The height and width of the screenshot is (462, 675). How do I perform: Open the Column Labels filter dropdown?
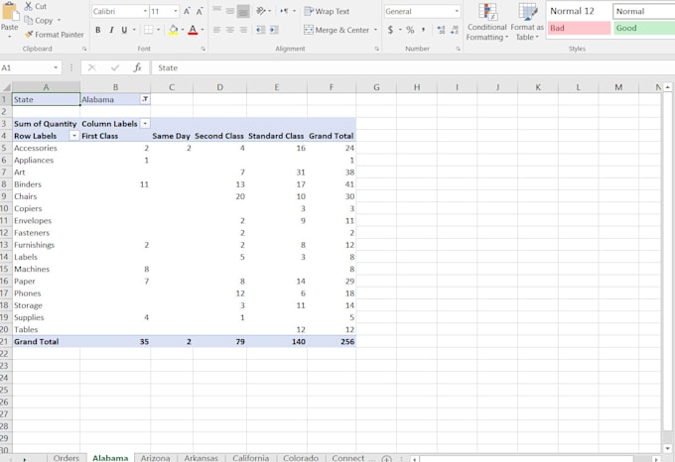[145, 123]
